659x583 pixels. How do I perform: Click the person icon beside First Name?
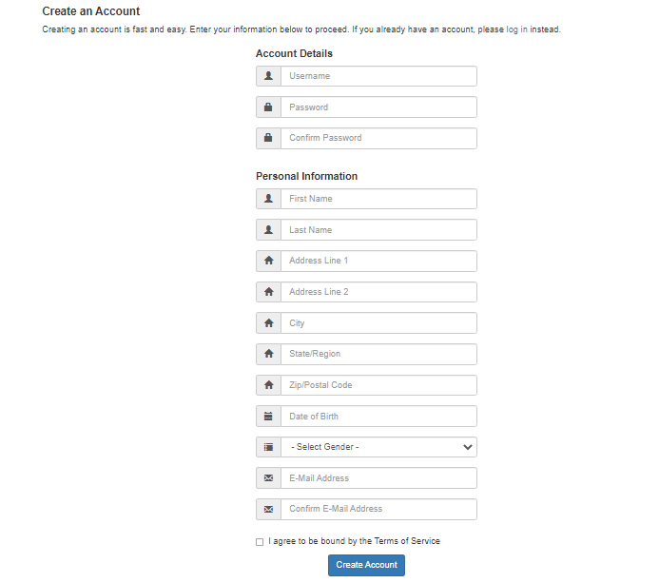pos(268,199)
